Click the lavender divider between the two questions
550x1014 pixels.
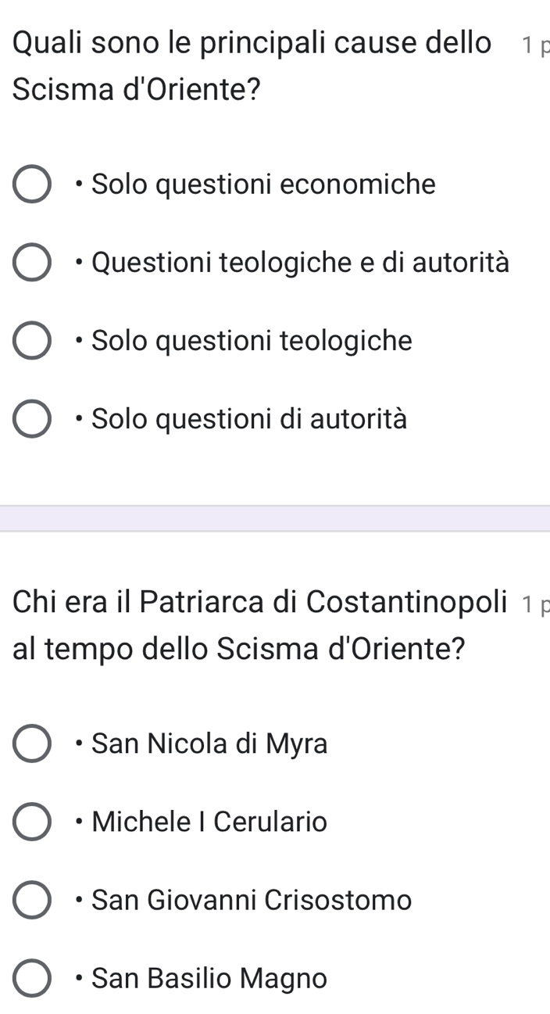pyautogui.click(x=275, y=518)
